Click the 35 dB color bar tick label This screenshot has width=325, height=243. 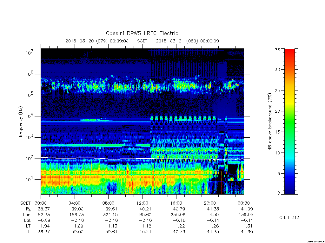coord(277,50)
